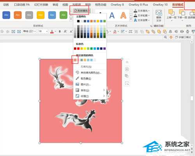Open more fill colors dialog
This screenshot has height=156, width=195.
[x=89, y=73]
